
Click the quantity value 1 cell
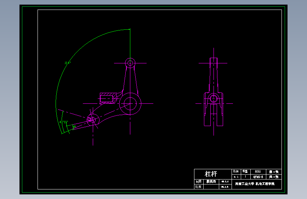[245, 177]
